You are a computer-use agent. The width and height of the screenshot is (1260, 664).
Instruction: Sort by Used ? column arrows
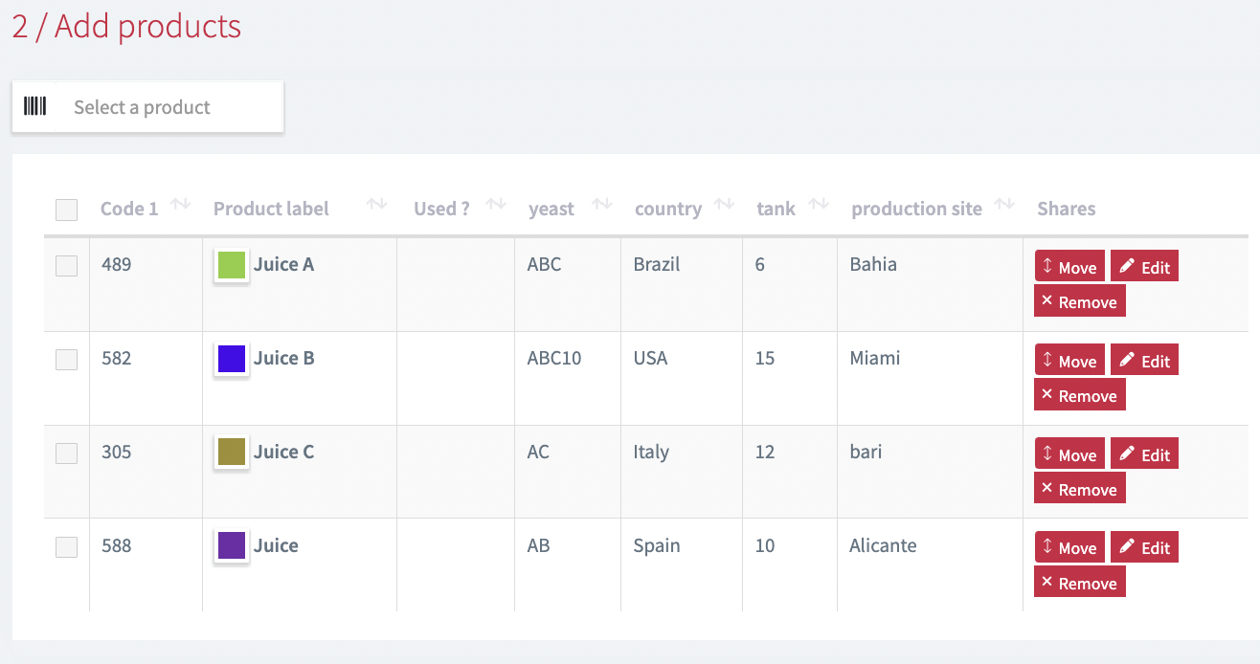(x=495, y=204)
